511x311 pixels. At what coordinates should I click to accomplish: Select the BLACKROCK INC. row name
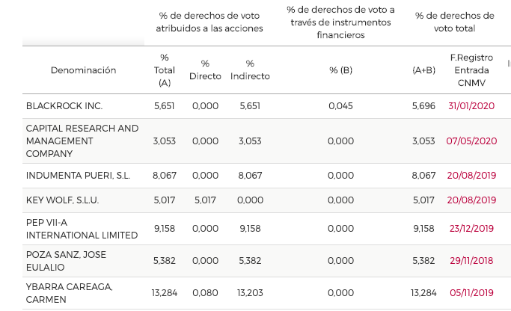point(64,106)
